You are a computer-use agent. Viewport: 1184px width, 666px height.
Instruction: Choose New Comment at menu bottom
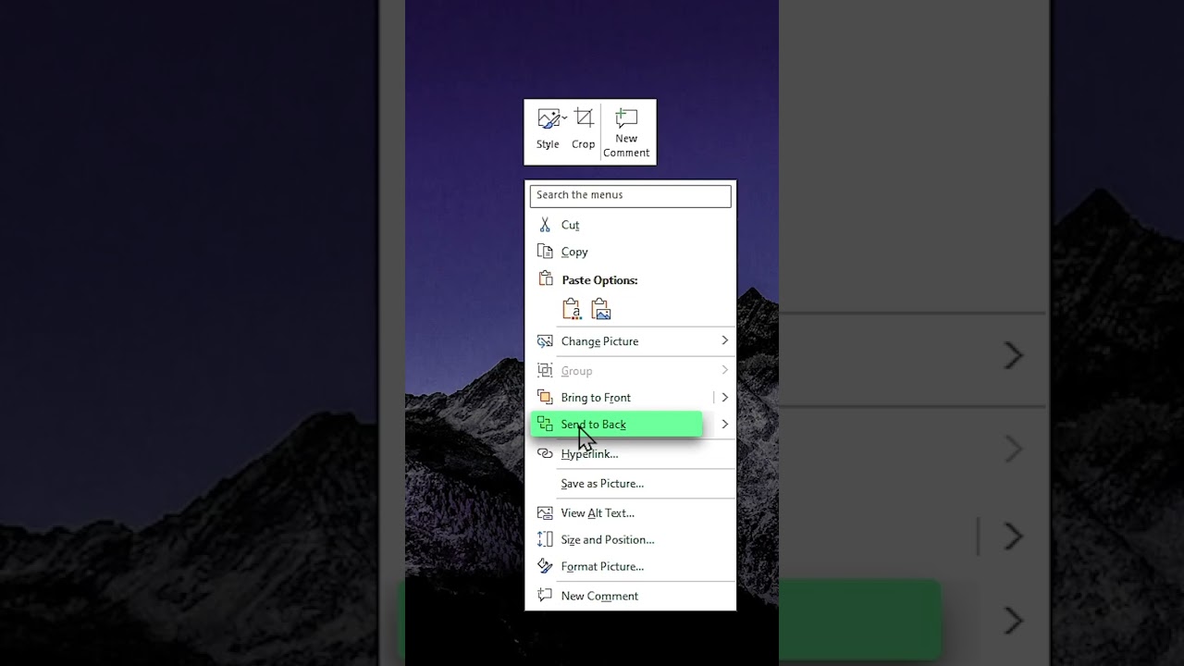[631, 596]
